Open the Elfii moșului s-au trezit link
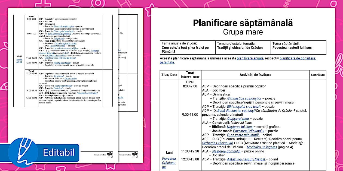 coord(244,106)
